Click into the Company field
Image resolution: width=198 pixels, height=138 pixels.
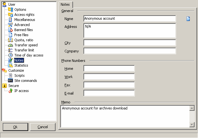click(129, 51)
